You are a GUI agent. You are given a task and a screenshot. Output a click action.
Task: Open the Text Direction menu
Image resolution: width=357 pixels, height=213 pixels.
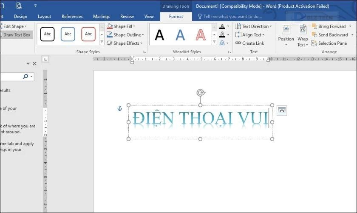pyautogui.click(x=254, y=26)
